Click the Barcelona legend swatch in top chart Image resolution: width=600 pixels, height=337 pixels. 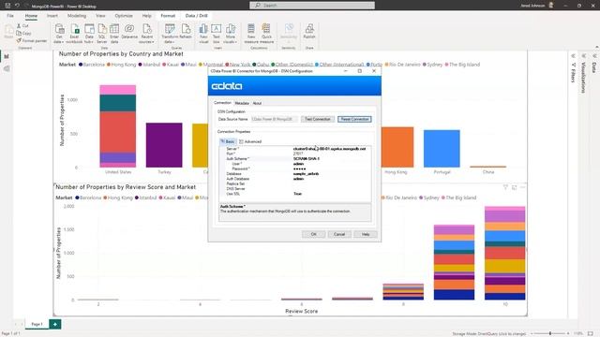[x=81, y=65]
